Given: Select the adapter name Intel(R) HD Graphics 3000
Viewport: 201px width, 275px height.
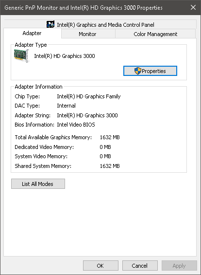Looking at the screenshot, I should 65,56.
